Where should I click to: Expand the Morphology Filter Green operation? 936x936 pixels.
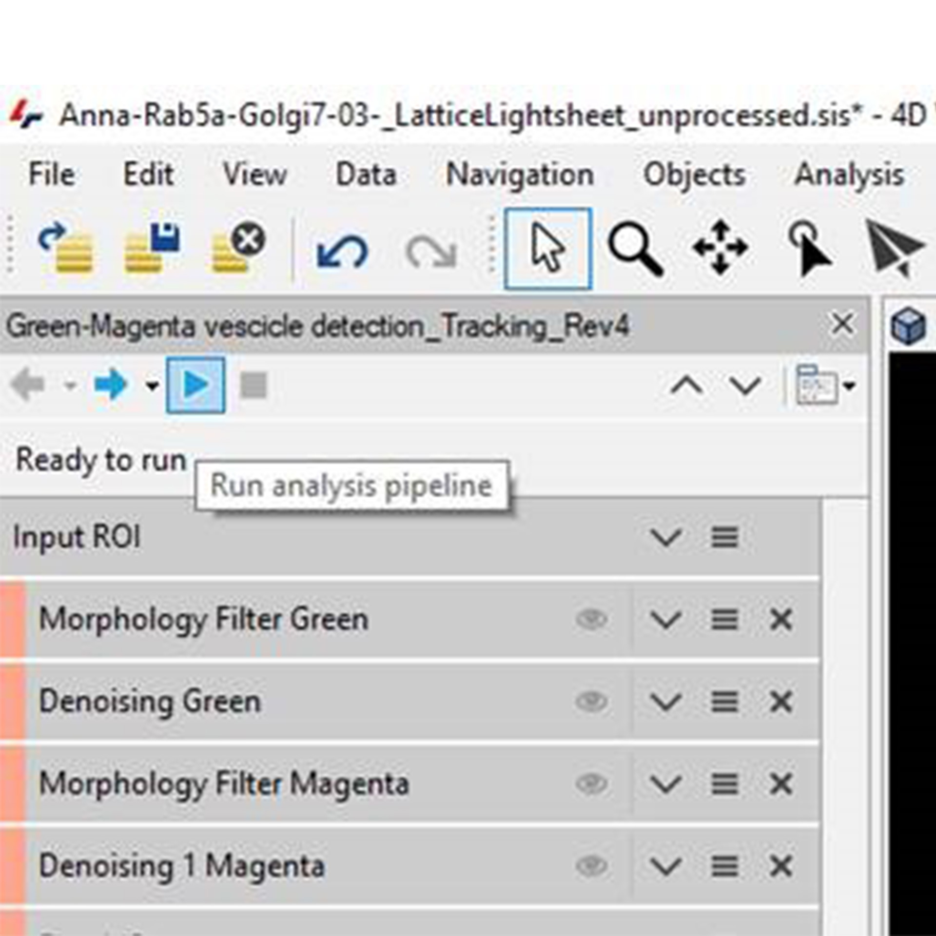point(666,620)
